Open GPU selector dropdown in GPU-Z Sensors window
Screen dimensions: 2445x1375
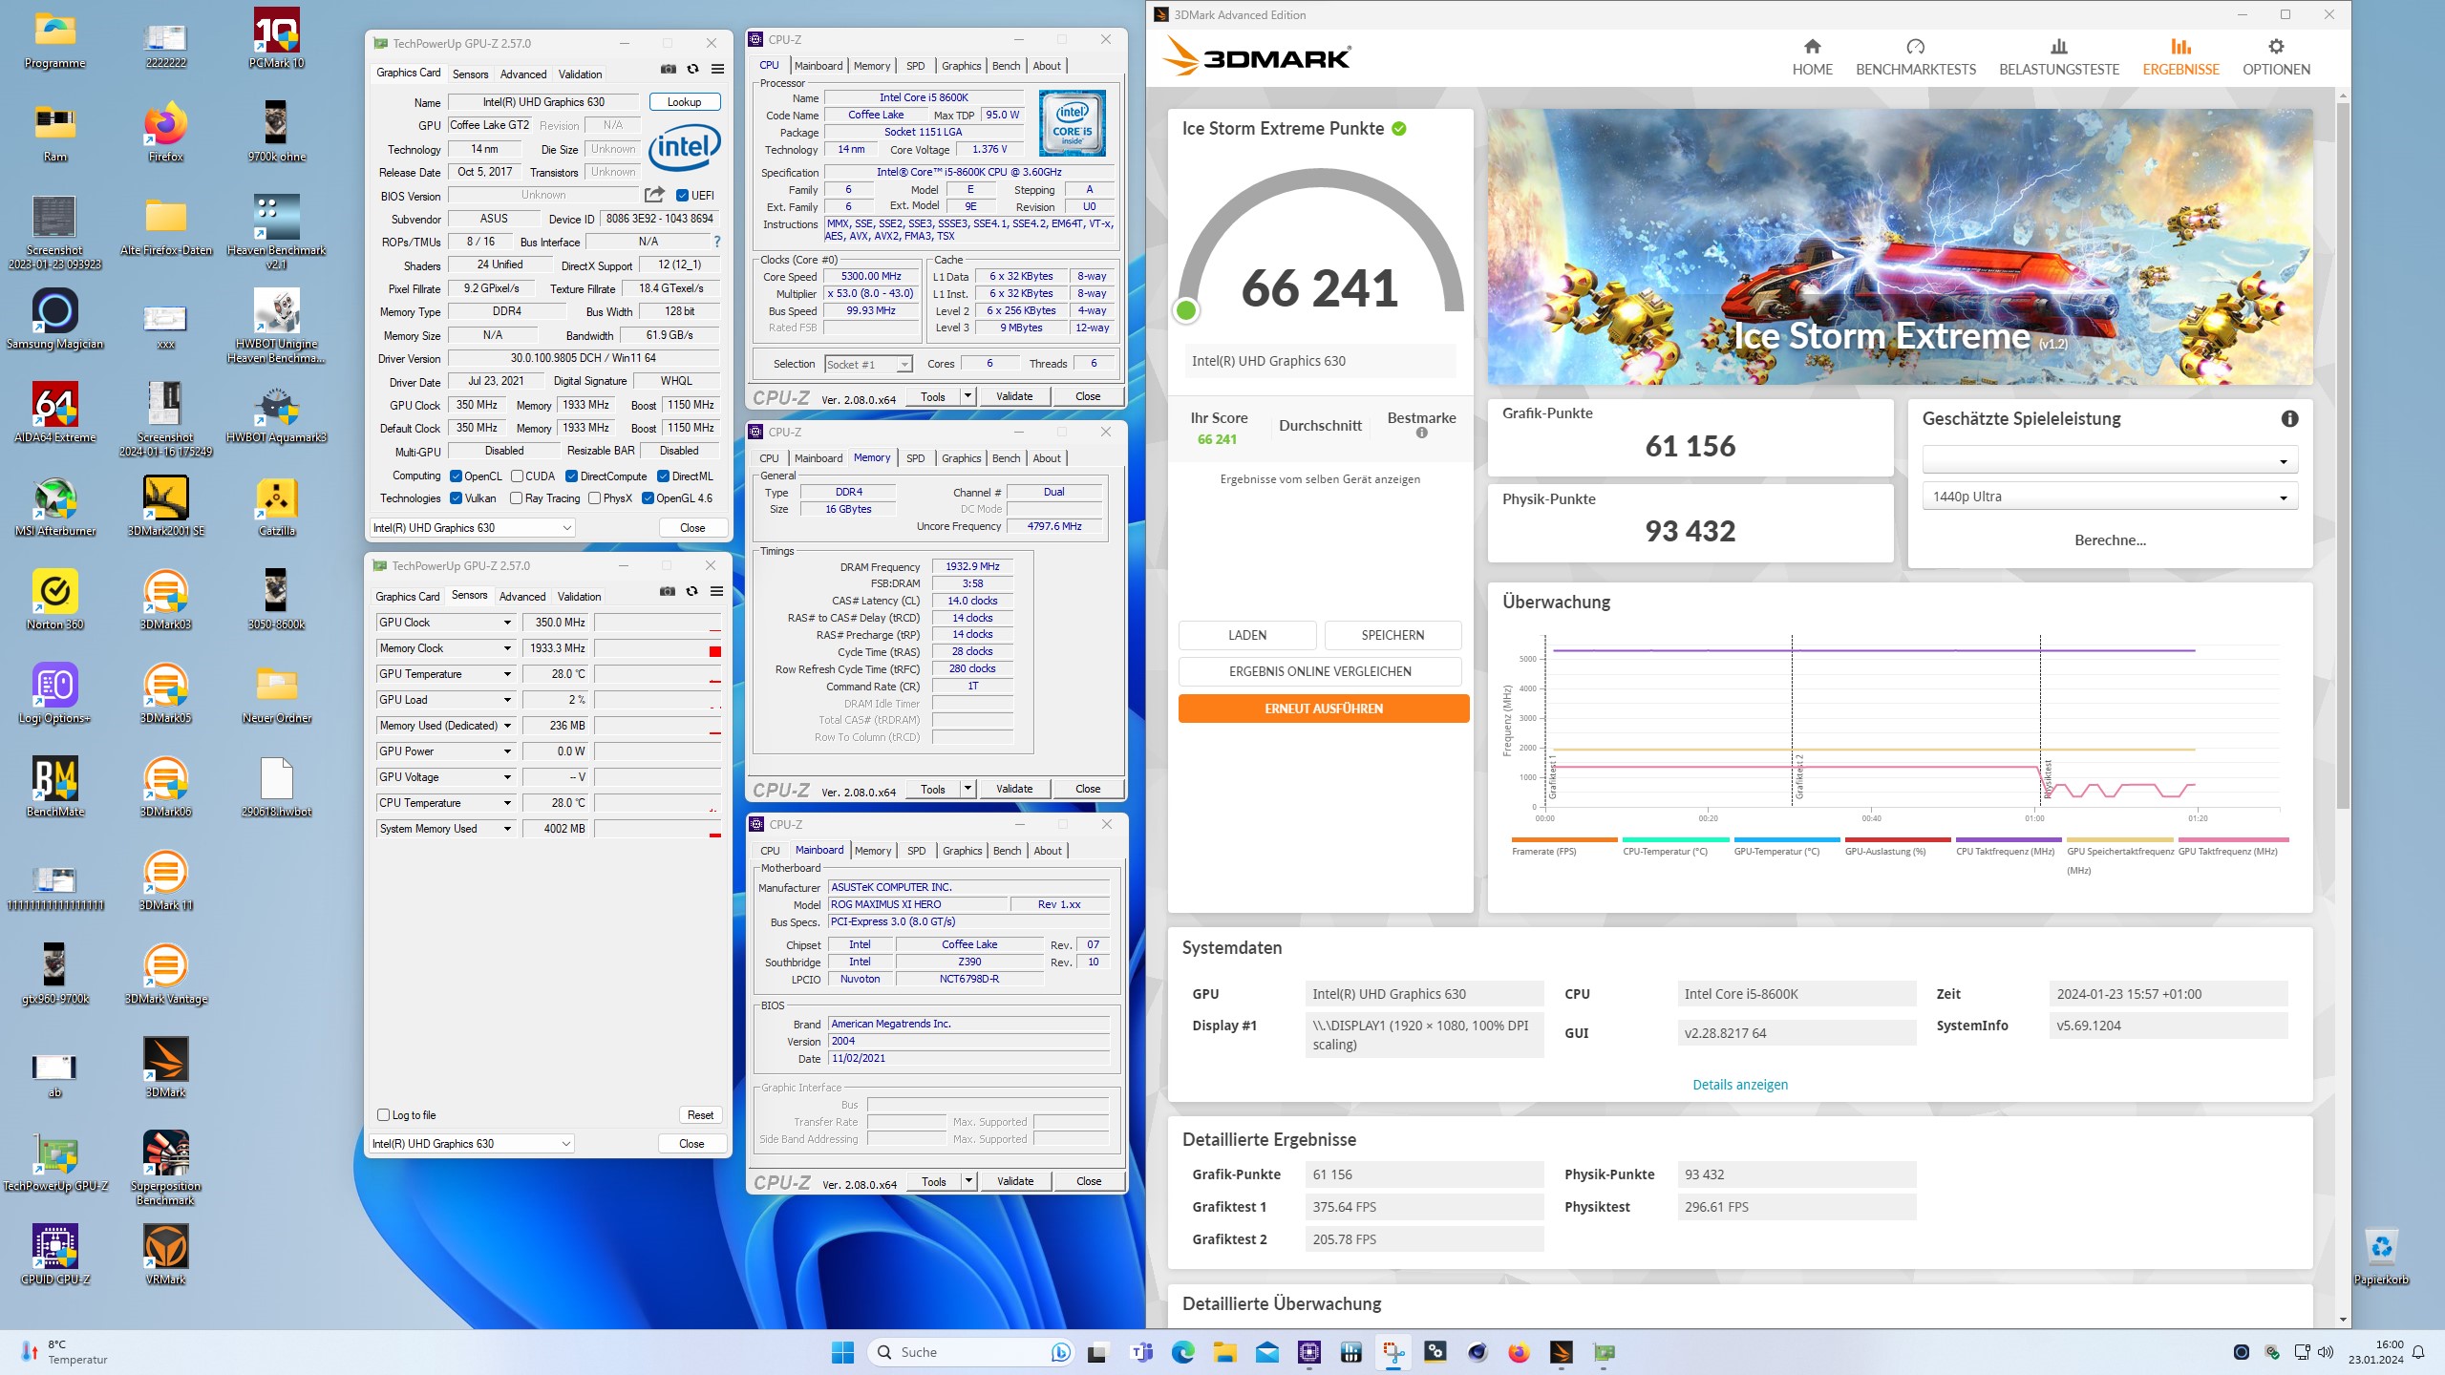tap(472, 1143)
